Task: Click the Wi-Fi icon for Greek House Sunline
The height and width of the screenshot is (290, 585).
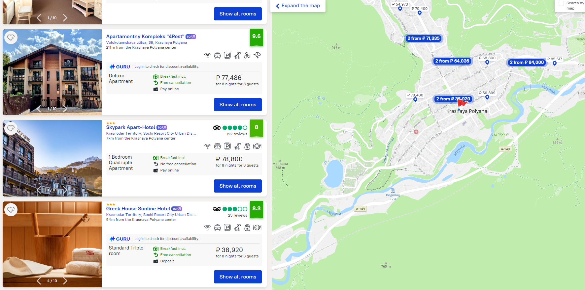Action: [x=207, y=227]
